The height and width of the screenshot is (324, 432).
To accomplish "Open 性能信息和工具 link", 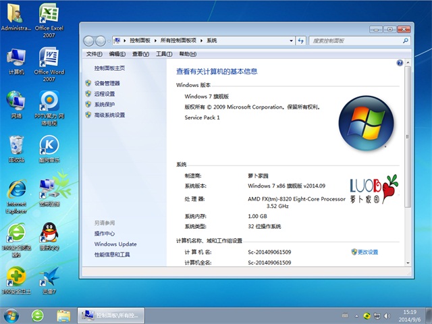I will coord(112,254).
